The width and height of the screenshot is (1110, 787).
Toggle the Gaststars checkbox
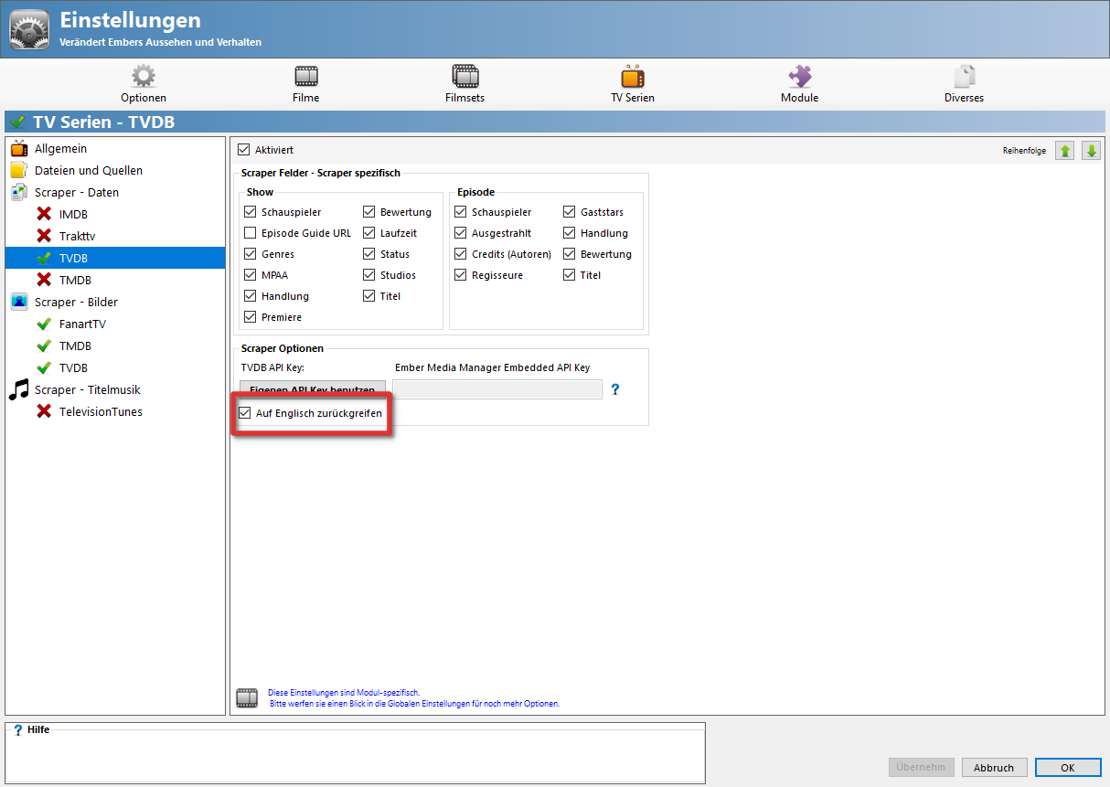pos(571,212)
